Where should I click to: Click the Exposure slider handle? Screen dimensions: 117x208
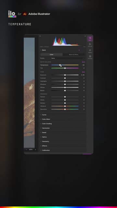[x=65, y=75]
